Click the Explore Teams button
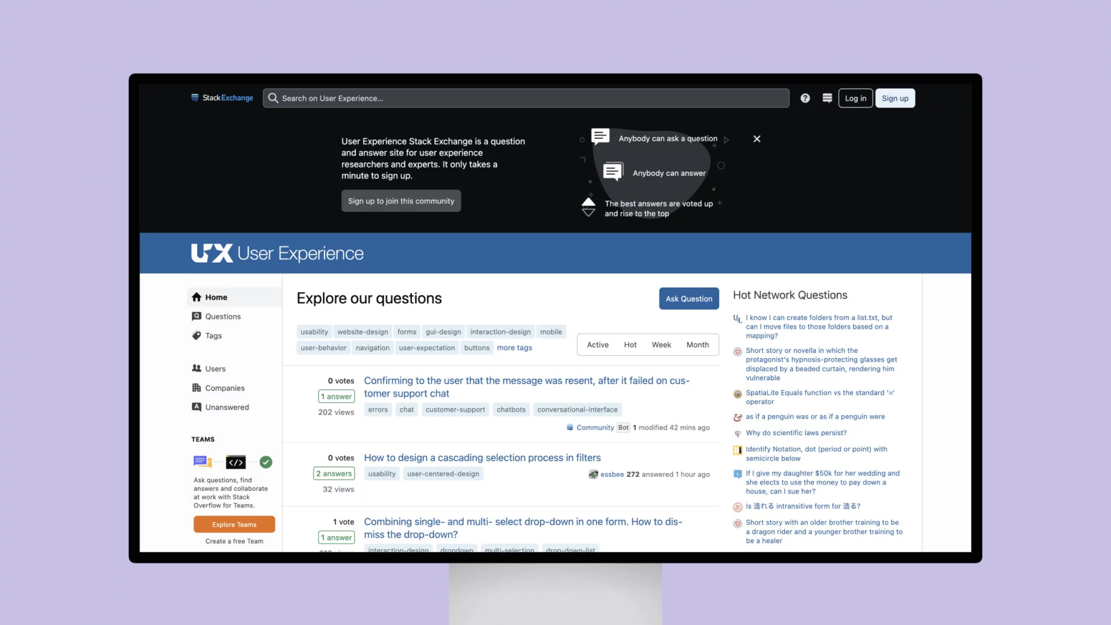 coord(234,524)
